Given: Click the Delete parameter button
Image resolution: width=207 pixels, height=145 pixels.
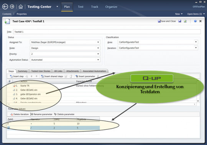Looking at the screenshot, I should tap(64, 114).
